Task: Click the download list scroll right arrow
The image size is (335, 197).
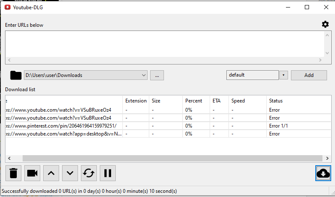Action: click(x=327, y=159)
